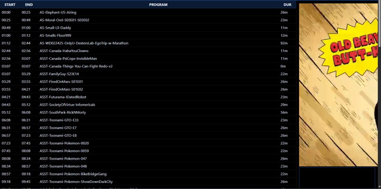Select the ASST-FiredOnMars-S01E02 program
The image size is (381, 189).
(x=61, y=89)
